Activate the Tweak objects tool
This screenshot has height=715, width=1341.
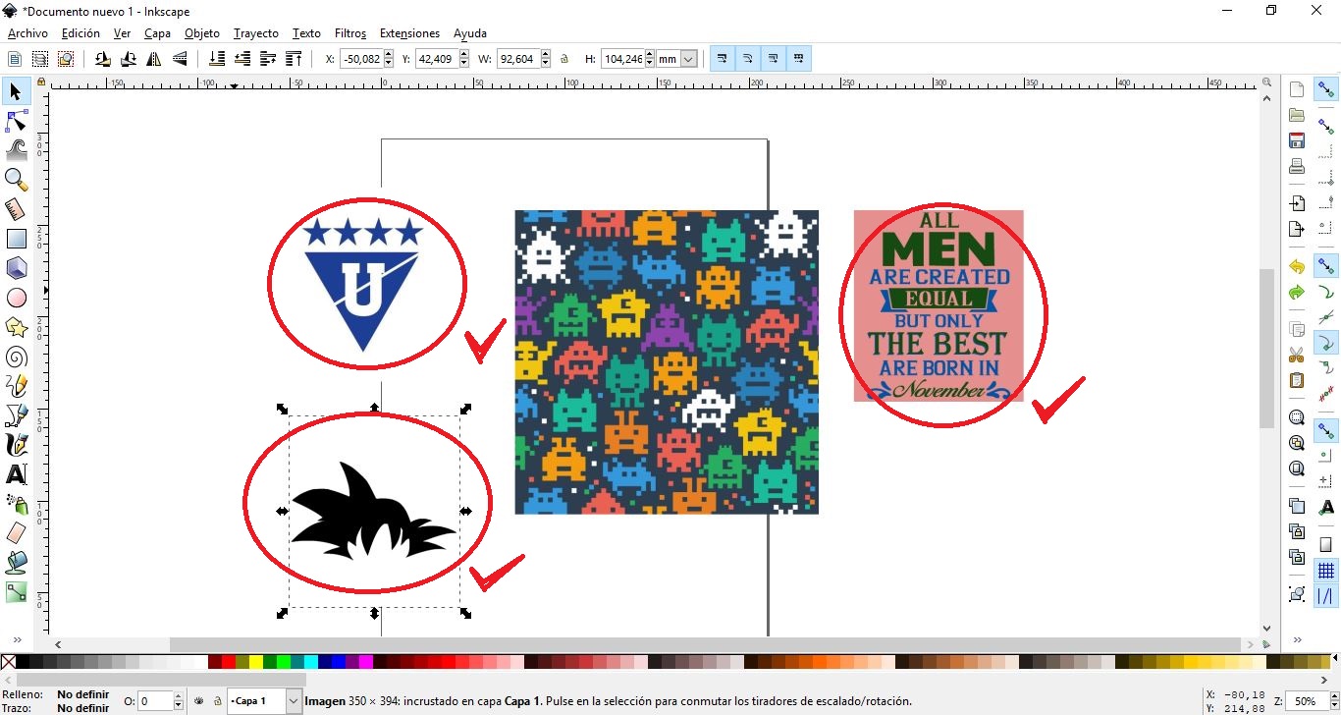16,150
